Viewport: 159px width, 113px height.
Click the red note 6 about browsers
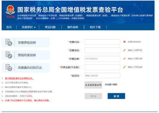tap(26, 100)
